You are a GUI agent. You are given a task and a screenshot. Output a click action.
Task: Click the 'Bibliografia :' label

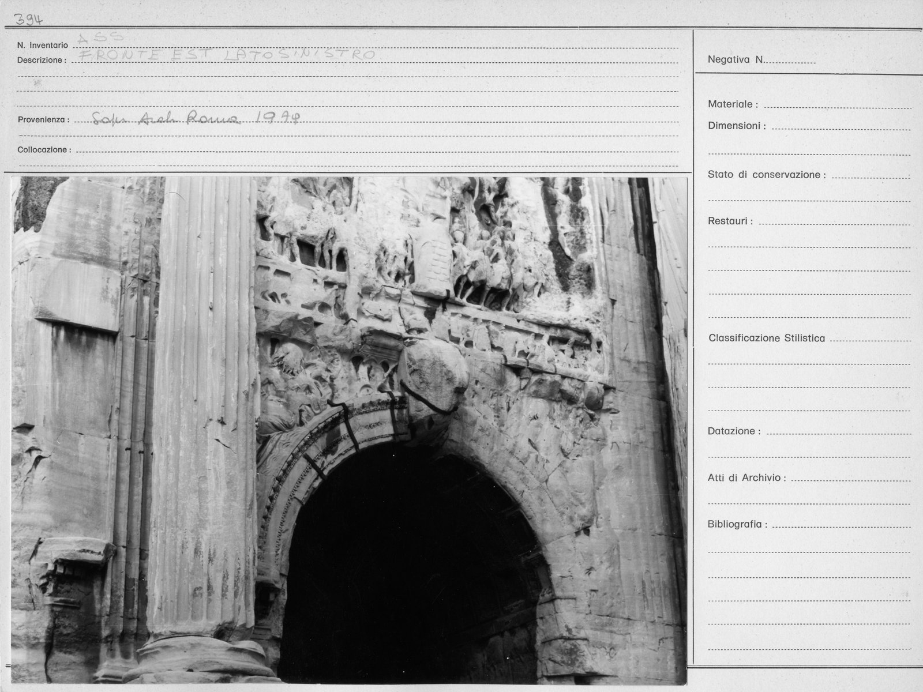[738, 525]
